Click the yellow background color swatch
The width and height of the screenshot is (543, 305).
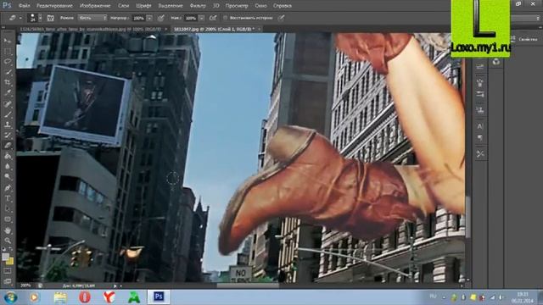pos(10,262)
